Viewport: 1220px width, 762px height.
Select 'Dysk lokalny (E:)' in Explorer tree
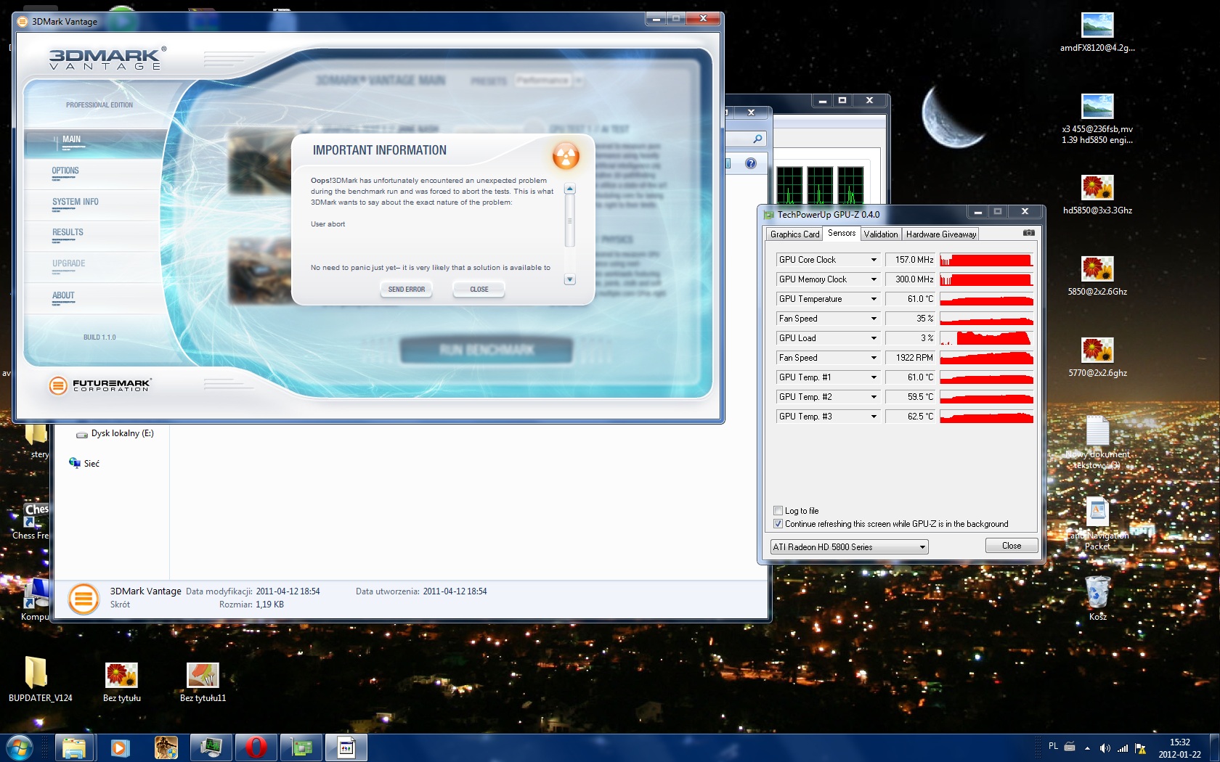(x=122, y=433)
